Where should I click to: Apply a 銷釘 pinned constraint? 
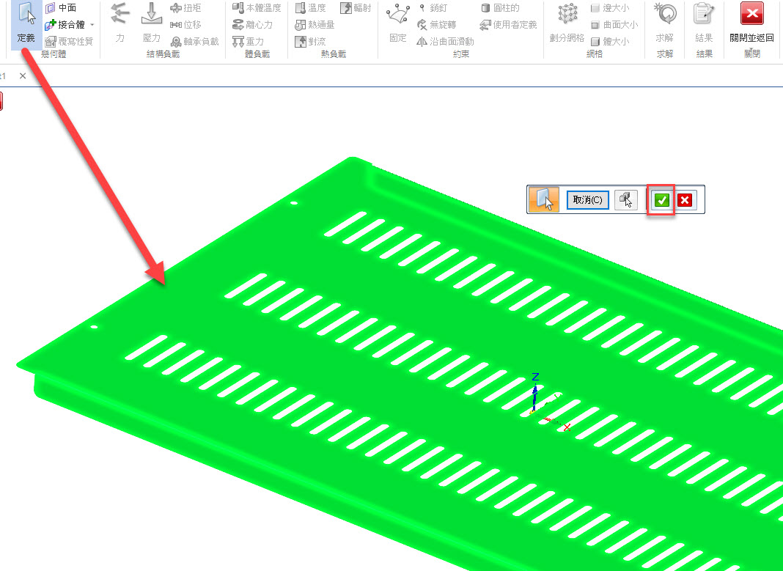coord(433,8)
